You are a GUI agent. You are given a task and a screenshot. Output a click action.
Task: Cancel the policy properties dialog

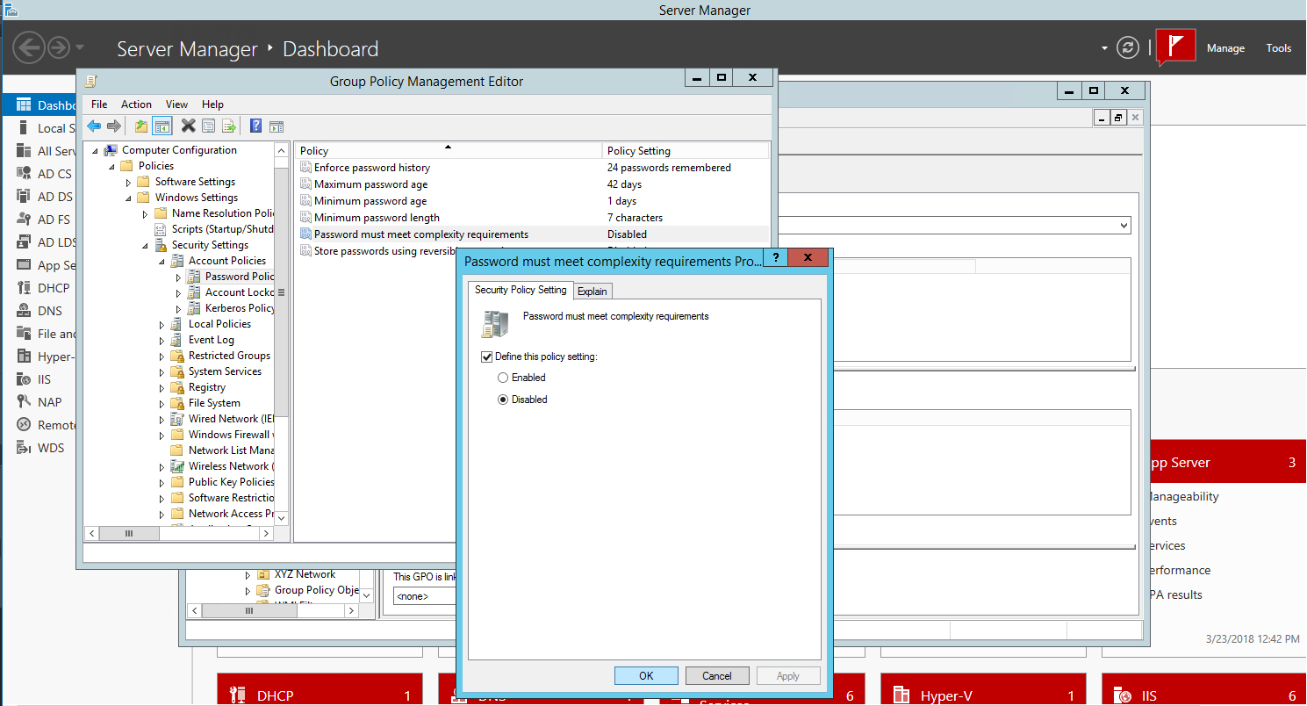click(x=717, y=675)
